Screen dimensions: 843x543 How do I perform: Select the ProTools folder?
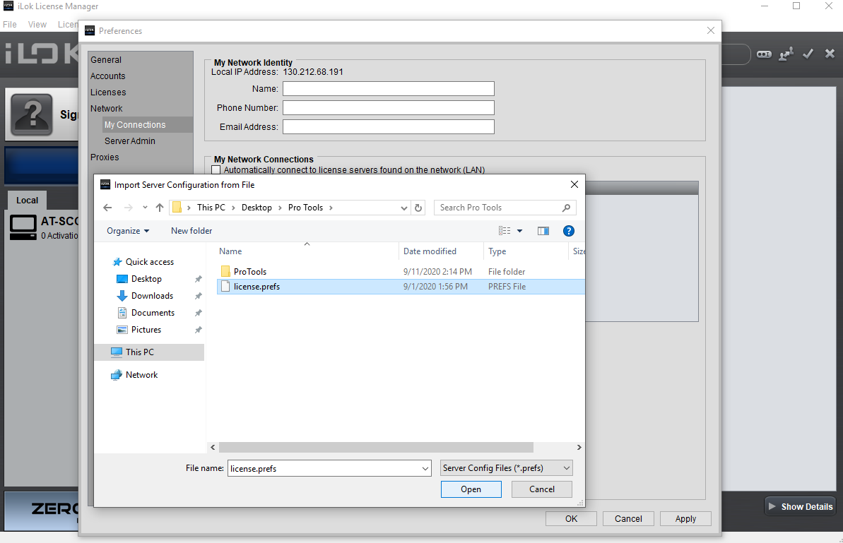pyautogui.click(x=250, y=272)
